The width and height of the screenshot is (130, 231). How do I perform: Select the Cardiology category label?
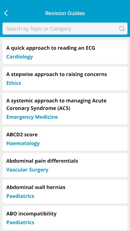[20, 57]
